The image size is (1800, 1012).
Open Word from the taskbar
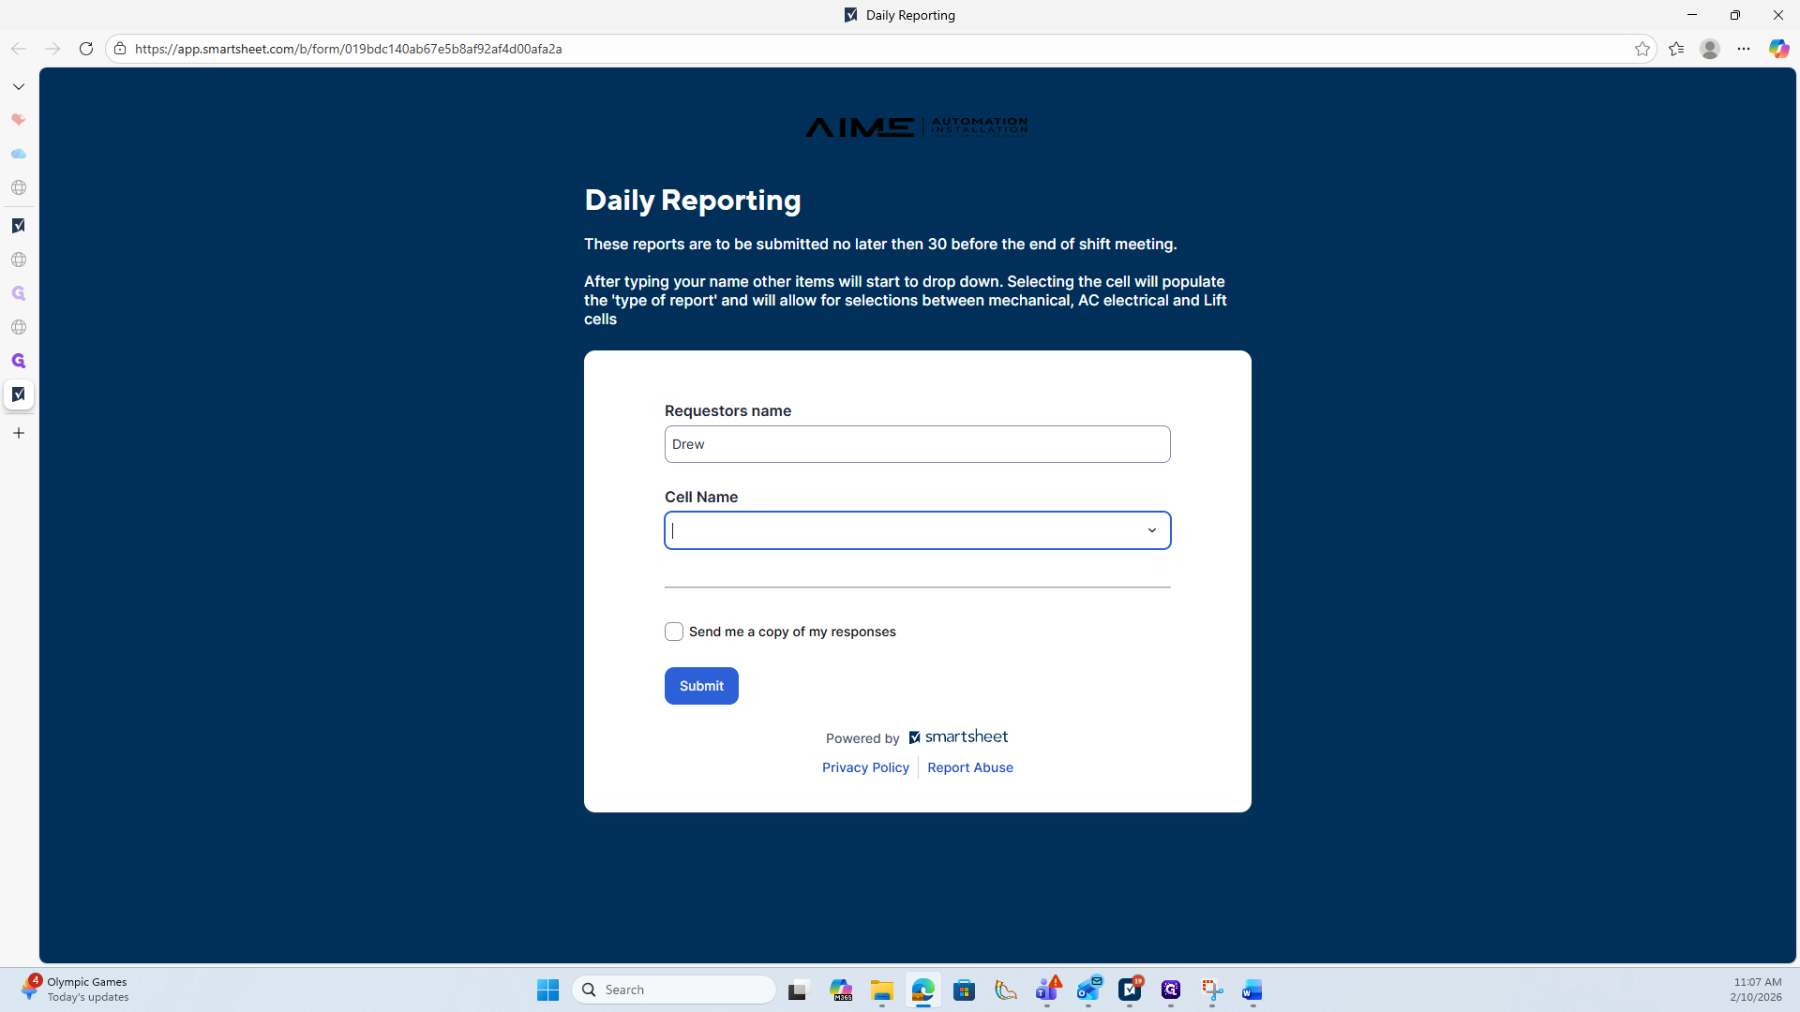click(1252, 990)
